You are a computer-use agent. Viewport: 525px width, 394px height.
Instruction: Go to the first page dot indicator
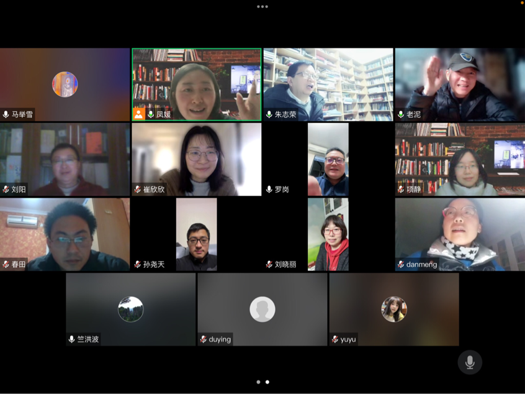[x=258, y=382]
